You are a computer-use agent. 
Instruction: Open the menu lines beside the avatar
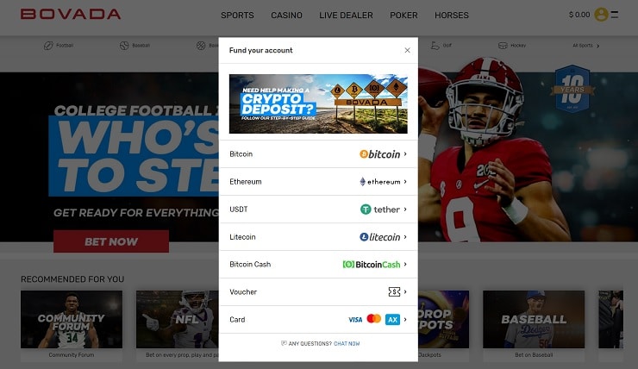(x=615, y=15)
